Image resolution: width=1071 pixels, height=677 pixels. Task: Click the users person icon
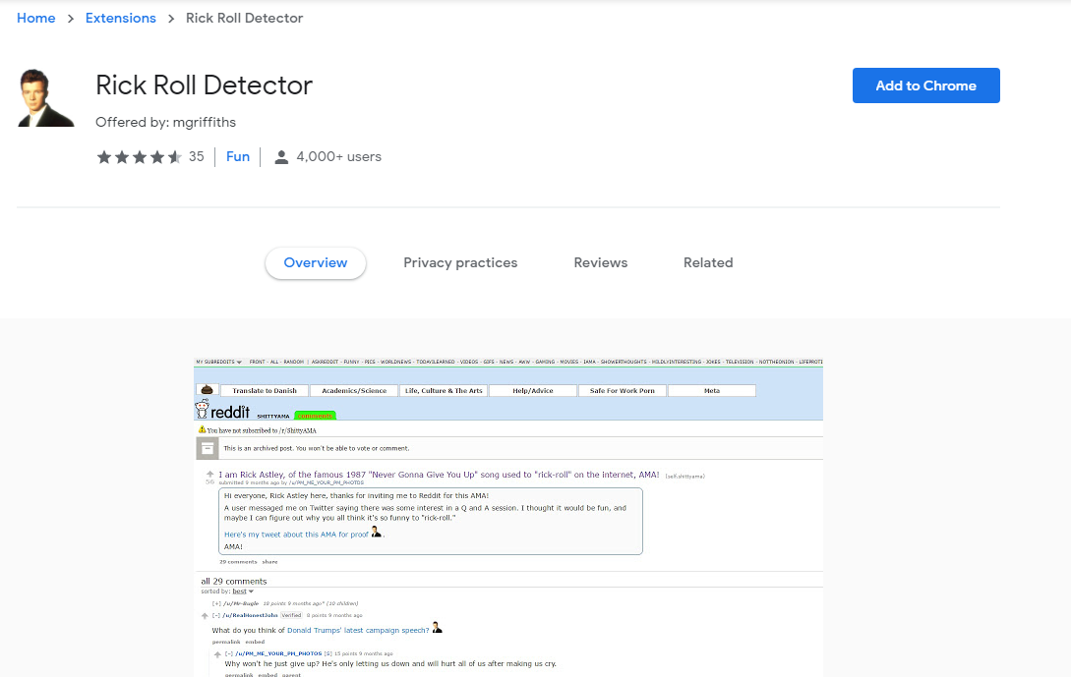[280, 157]
